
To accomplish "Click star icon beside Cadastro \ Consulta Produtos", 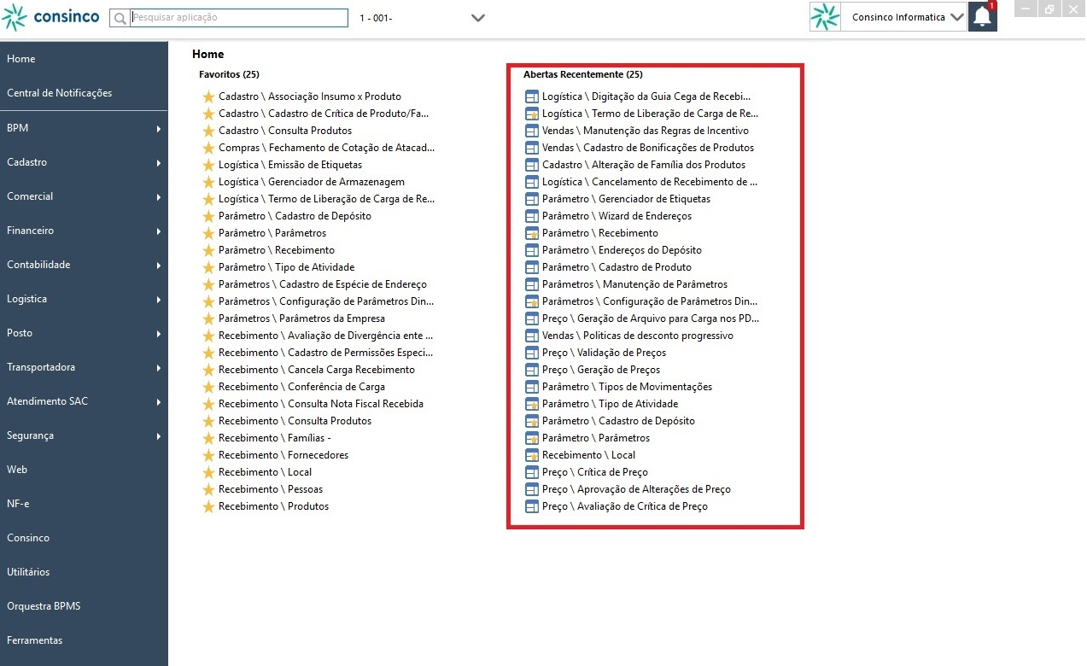I will tap(208, 131).
